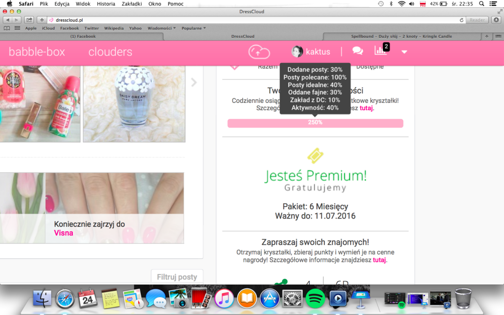Open the statistics bar chart icon
504x315 pixels.
coord(380,50)
